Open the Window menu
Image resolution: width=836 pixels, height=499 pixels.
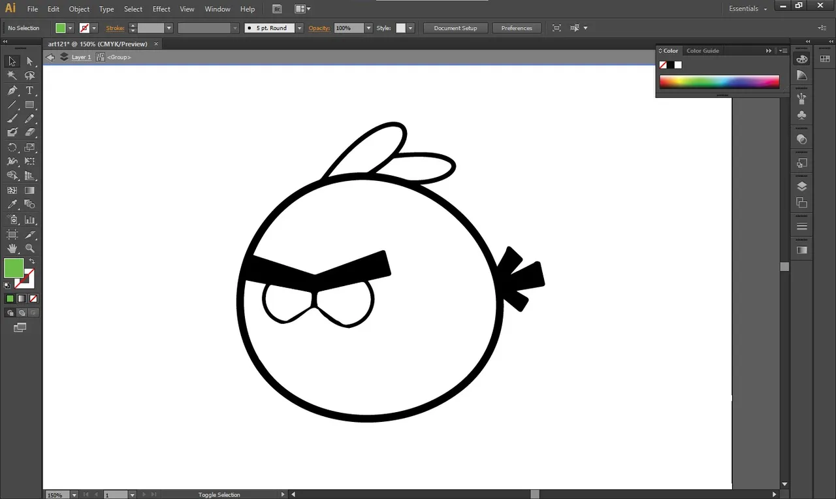217,9
